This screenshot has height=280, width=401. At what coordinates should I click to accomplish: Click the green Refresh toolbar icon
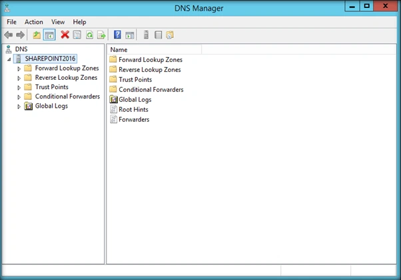(x=89, y=35)
